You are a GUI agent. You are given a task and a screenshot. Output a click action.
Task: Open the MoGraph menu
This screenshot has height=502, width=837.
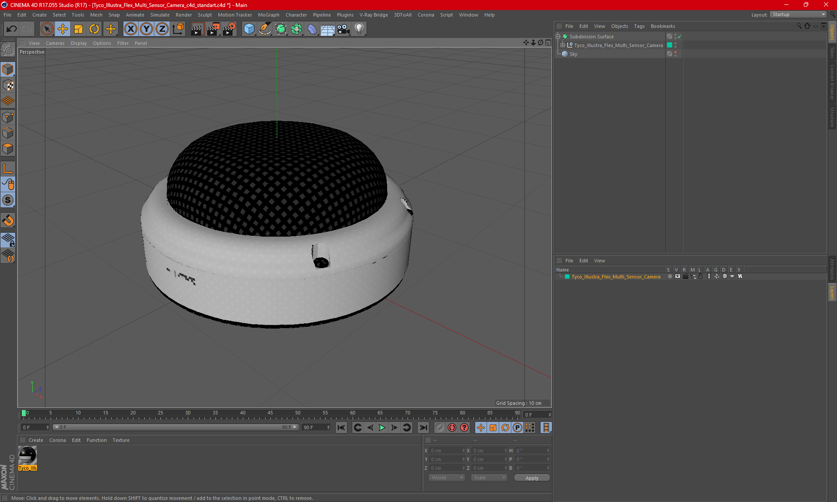click(x=269, y=15)
